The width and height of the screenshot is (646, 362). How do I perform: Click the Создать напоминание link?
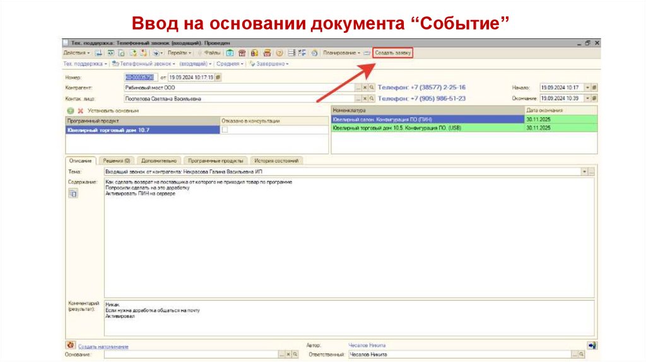point(103,347)
